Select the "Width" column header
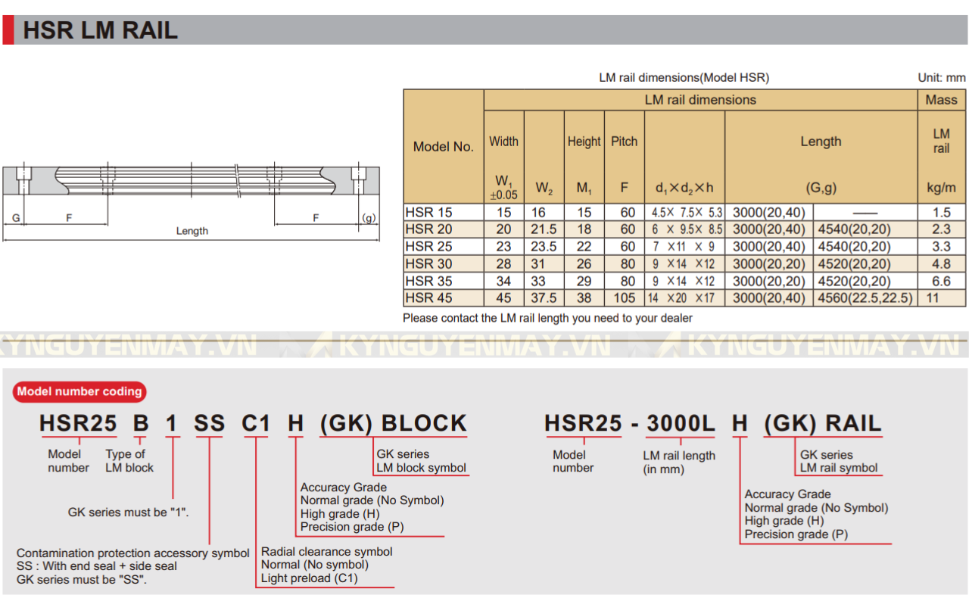 coord(503,142)
